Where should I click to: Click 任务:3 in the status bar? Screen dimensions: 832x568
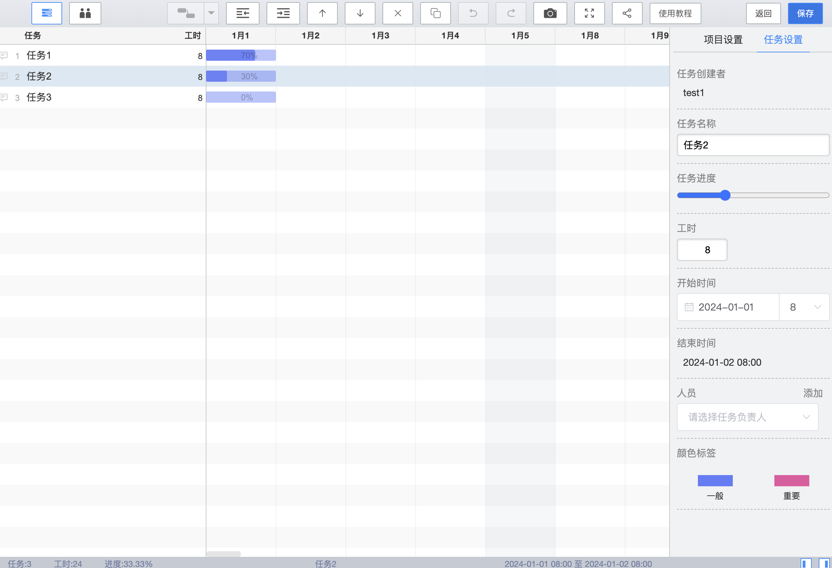point(20,564)
